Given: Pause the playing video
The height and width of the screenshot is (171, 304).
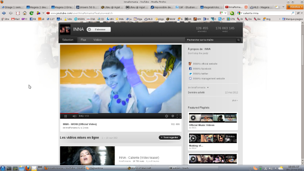Looking at the screenshot, I should 66,116.
